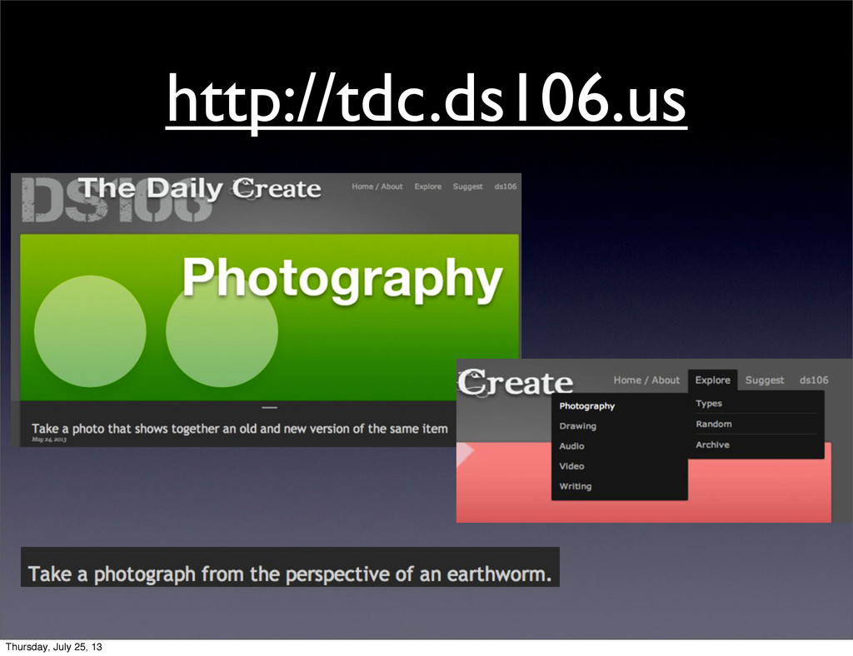The width and height of the screenshot is (853, 656).
Task: Open Home / About in green screenshot
Action: pos(377,186)
